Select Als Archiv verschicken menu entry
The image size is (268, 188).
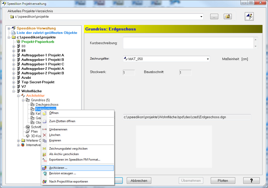click(78, 154)
